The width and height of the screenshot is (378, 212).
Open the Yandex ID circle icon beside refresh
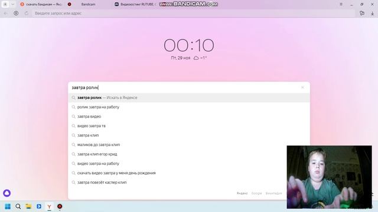(16, 13)
